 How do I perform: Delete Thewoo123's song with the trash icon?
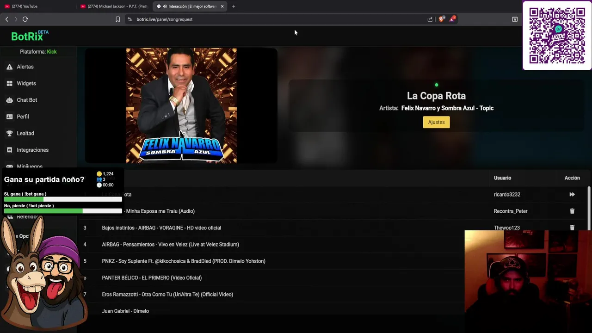tap(572, 228)
